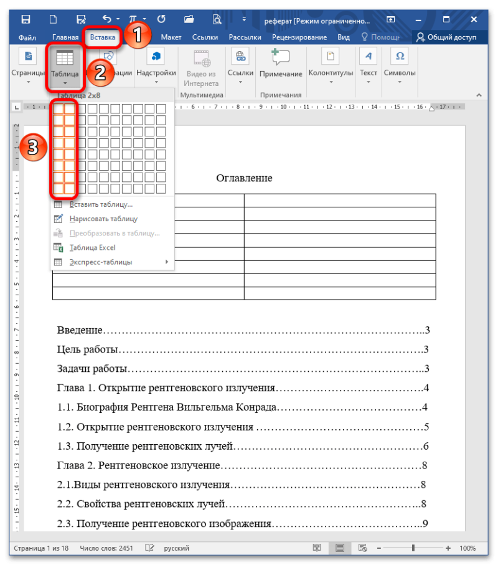
Task: Click top-left cell of table grid
Action: pyautogui.click(x=59, y=108)
